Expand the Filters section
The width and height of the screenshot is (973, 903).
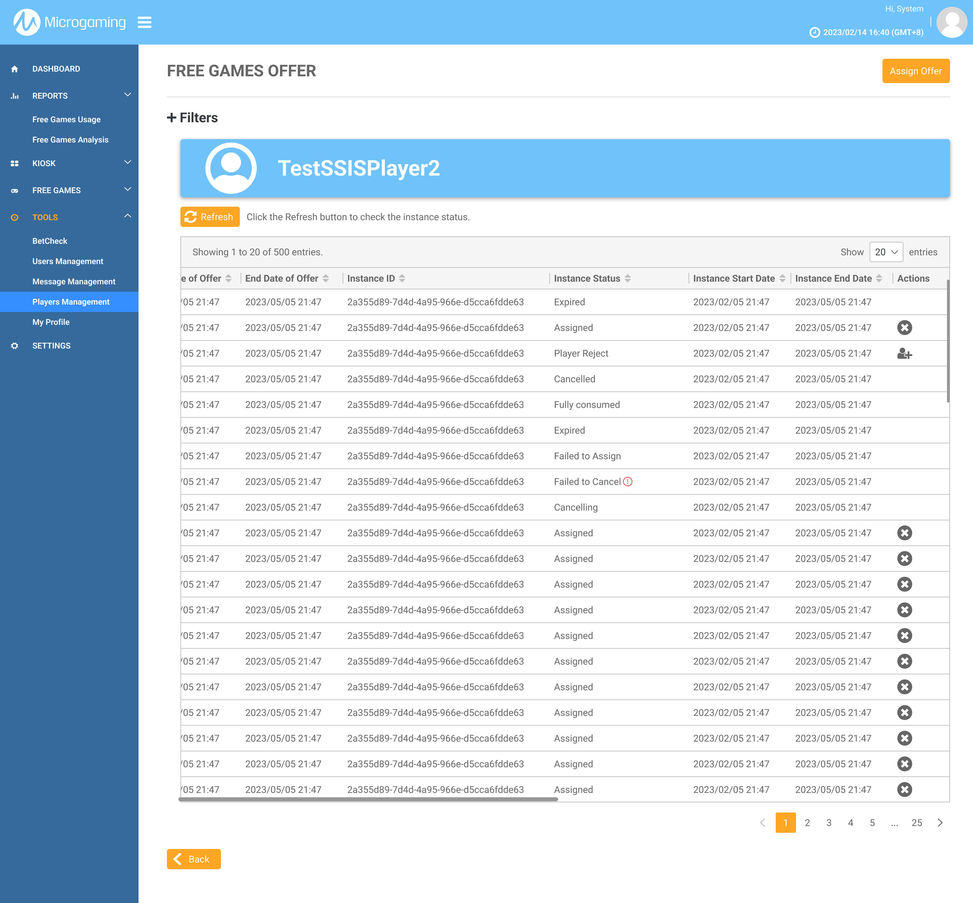192,118
